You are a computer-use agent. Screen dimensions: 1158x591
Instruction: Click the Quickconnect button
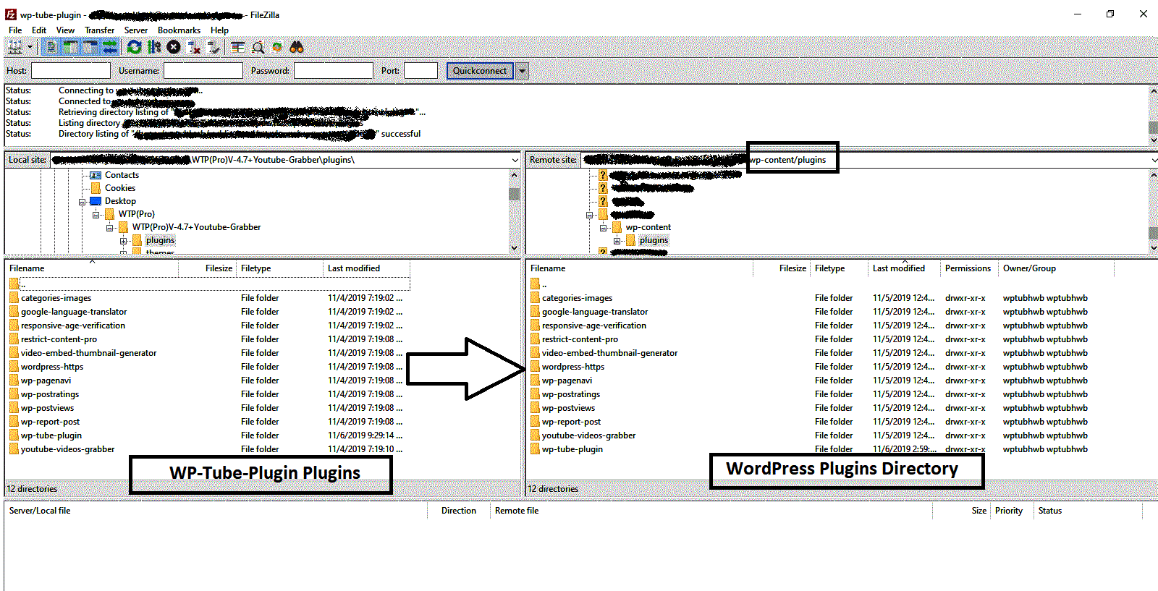pos(480,70)
